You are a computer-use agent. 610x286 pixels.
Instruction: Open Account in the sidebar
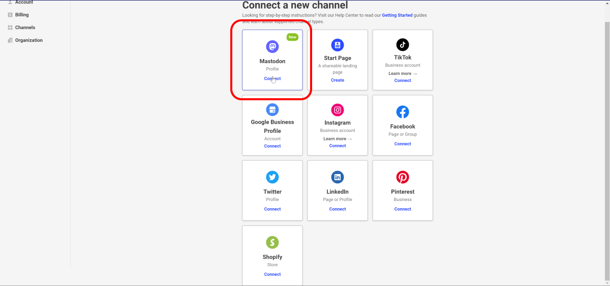click(24, 2)
